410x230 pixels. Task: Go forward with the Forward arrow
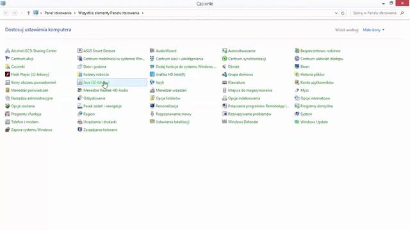(15, 13)
